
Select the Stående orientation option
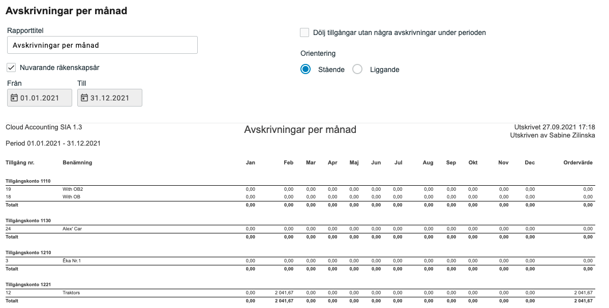click(x=306, y=70)
